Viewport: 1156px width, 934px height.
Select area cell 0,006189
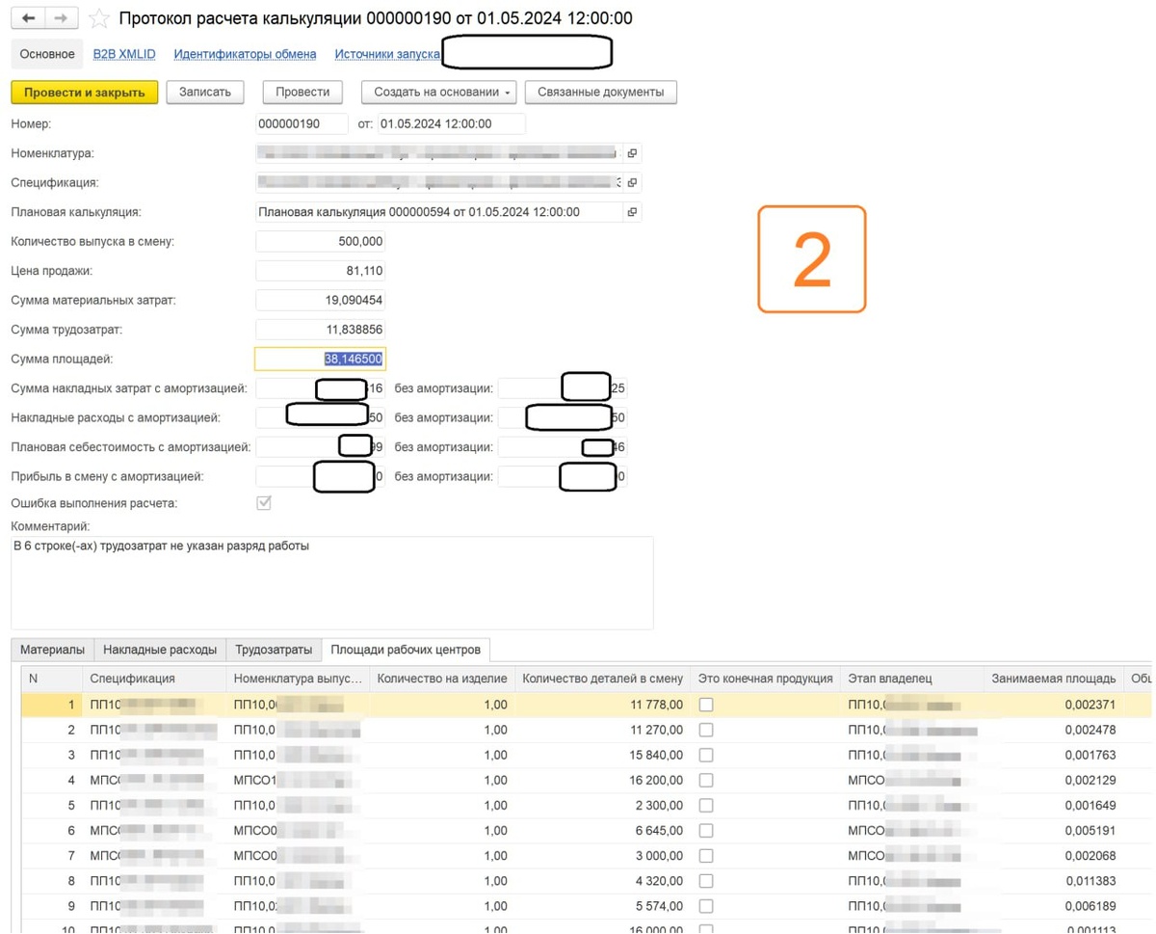[1054, 906]
